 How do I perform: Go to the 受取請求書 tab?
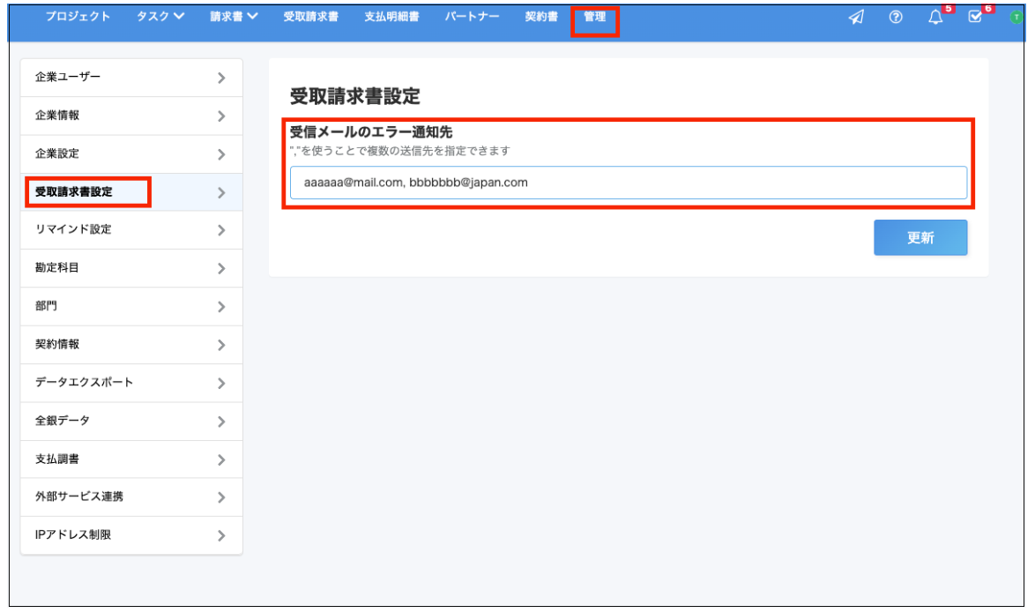point(310,17)
